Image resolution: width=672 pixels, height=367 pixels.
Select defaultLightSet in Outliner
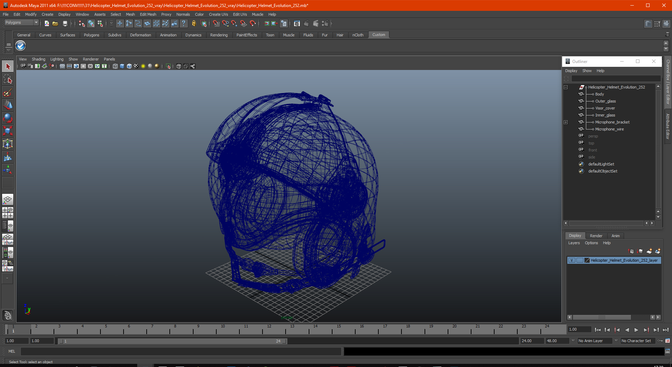(x=601, y=164)
